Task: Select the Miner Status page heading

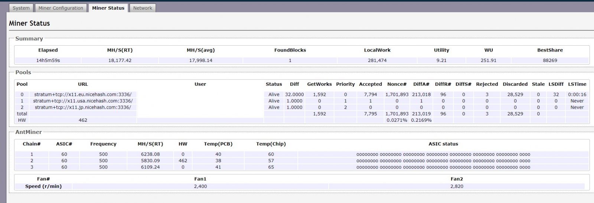Action: pyautogui.click(x=29, y=23)
